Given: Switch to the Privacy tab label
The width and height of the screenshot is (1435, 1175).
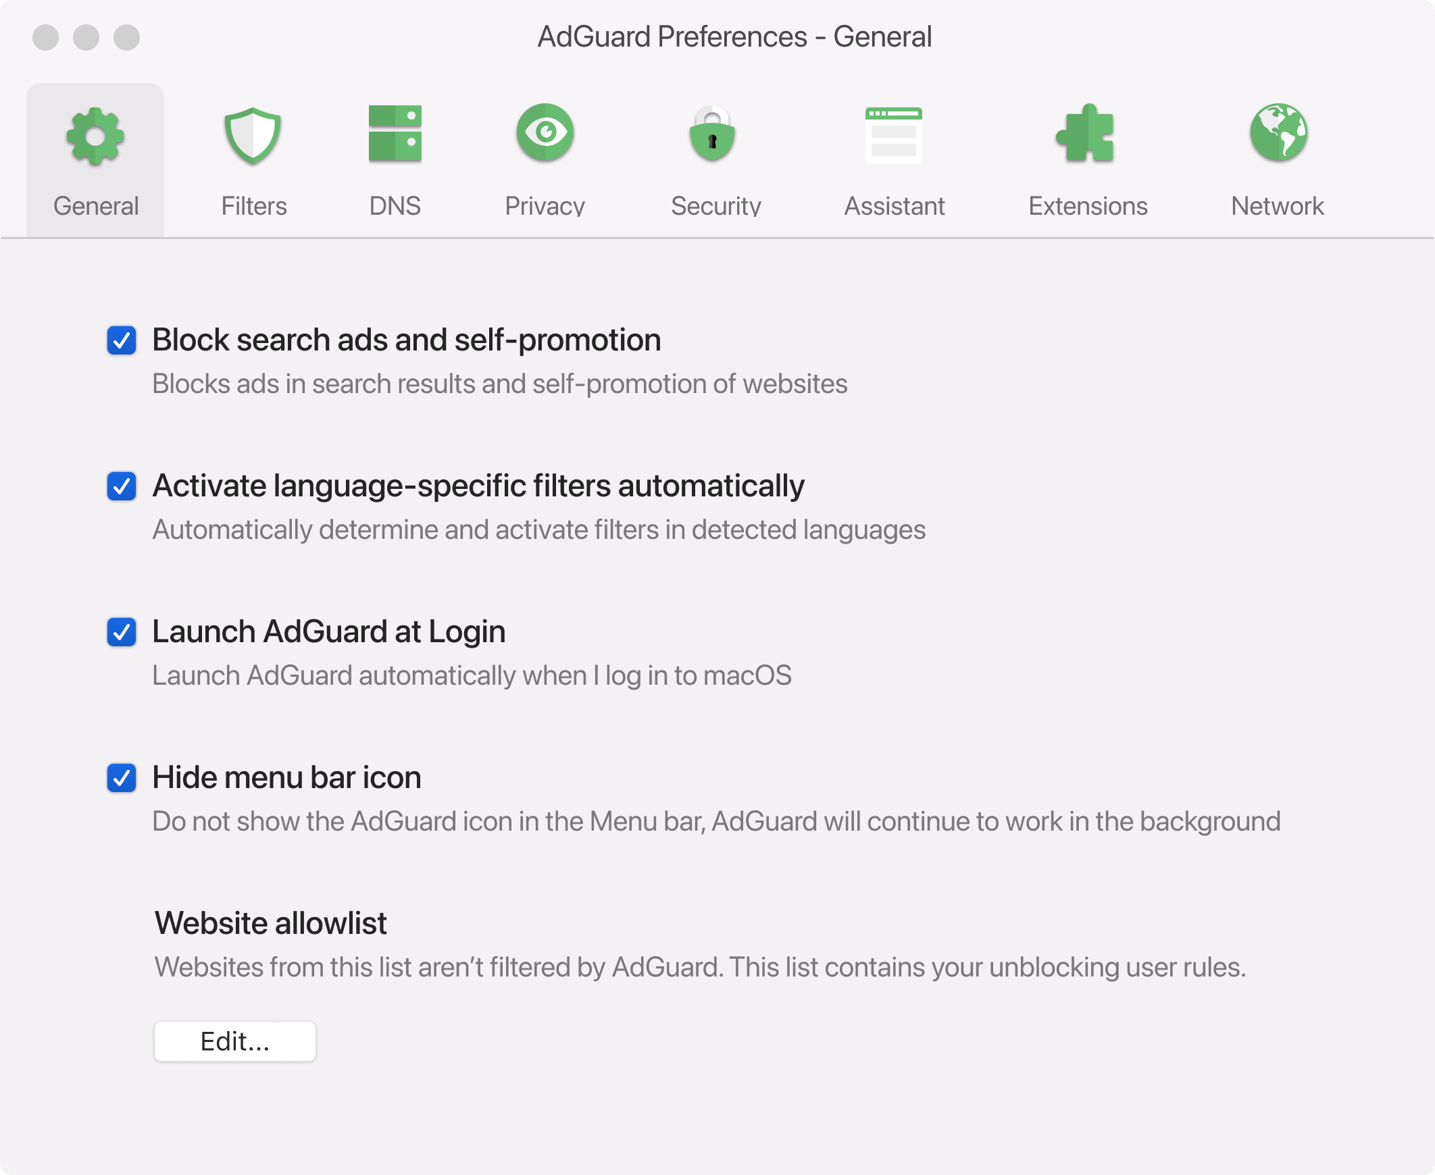Looking at the screenshot, I should pyautogui.click(x=545, y=206).
